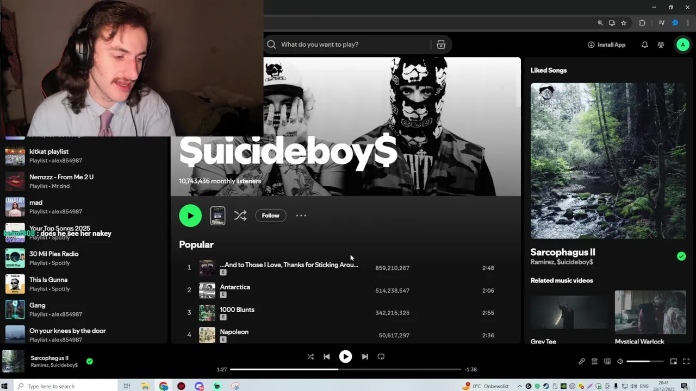The height and width of the screenshot is (391, 696).
Task: Open Chrome extensions puzzle icon
Action: [x=642, y=23]
